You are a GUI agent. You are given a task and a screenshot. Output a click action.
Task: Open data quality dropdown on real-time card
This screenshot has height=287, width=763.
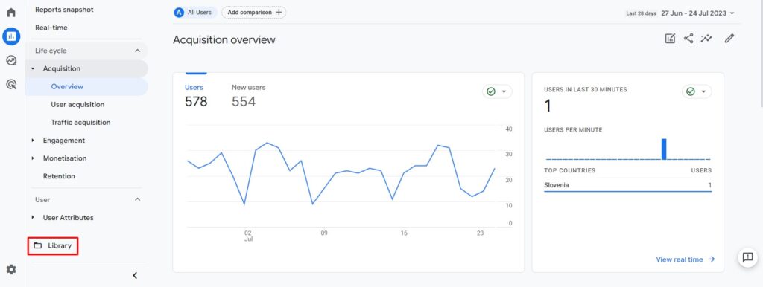697,91
